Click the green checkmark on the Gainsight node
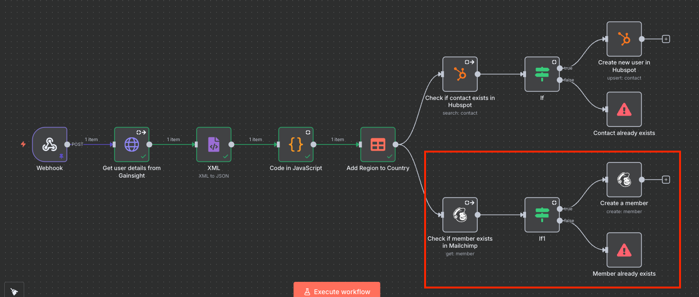Viewport: 699px width, 297px height. tap(144, 156)
